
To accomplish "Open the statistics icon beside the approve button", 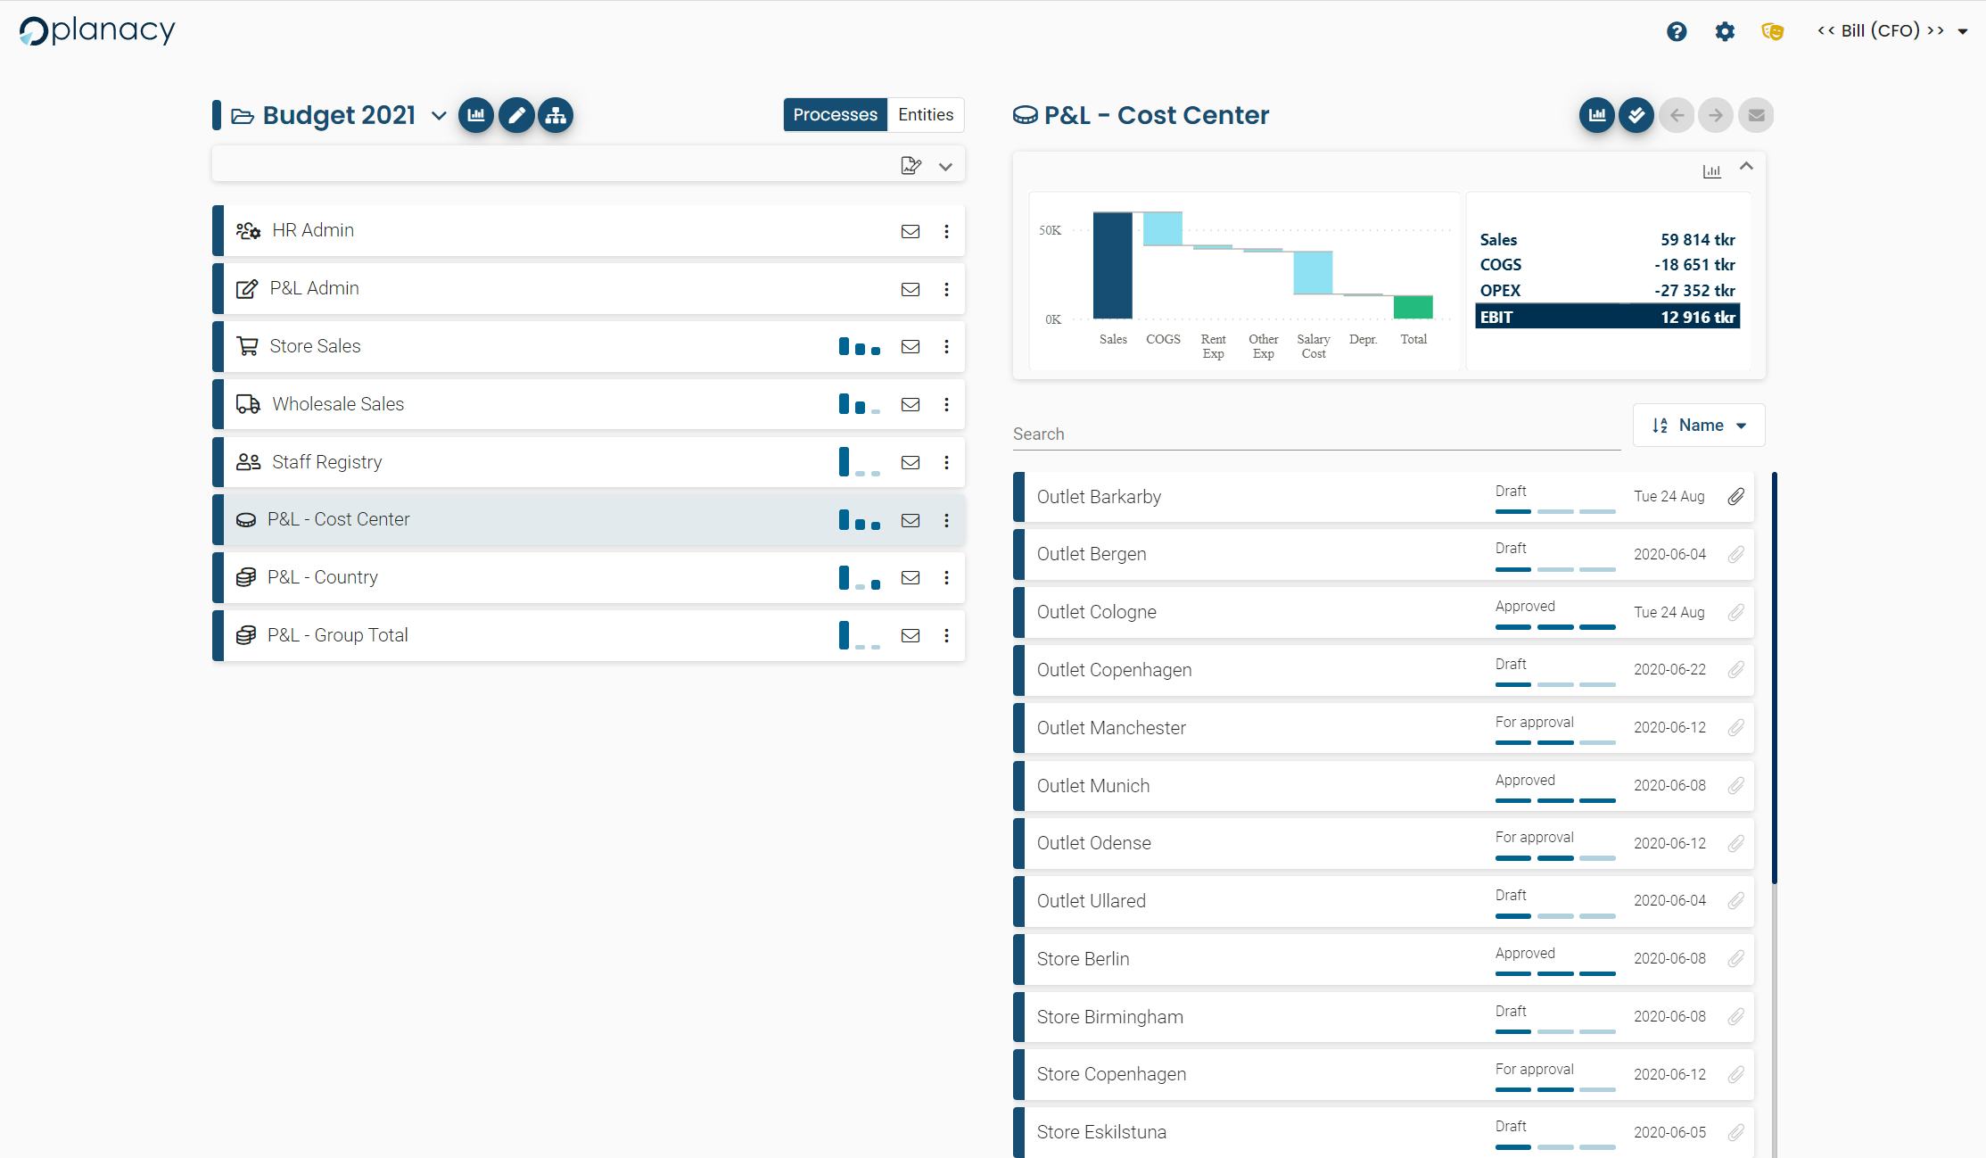I will point(1596,114).
